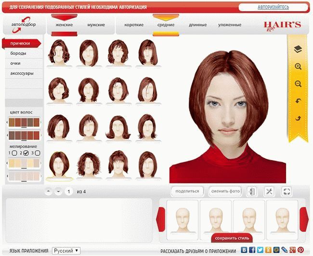This screenshot has height=256, width=313.
Task: Open the Русский language dropdown
Action: [x=66, y=251]
